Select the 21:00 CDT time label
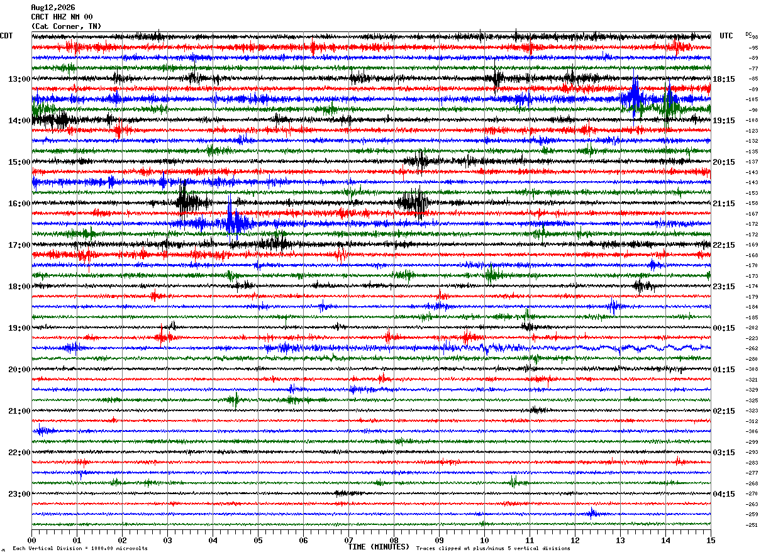Screen dimensions: 761x557 19,411
